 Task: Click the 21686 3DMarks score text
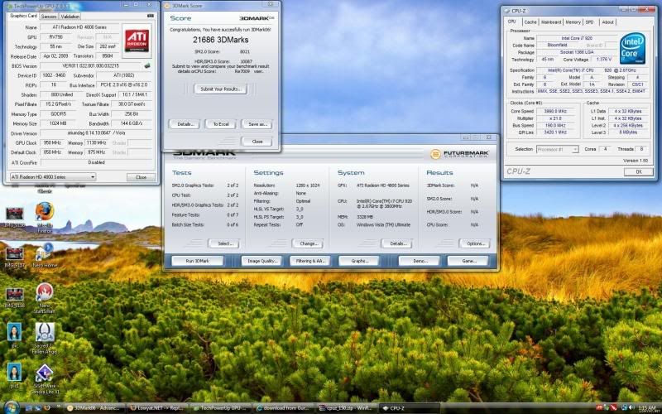(x=221, y=40)
